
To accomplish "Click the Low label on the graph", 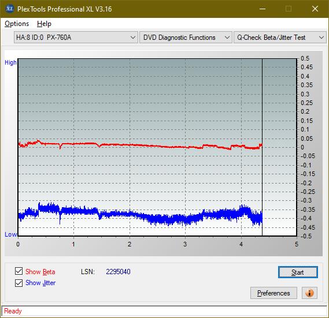I will tap(11, 234).
